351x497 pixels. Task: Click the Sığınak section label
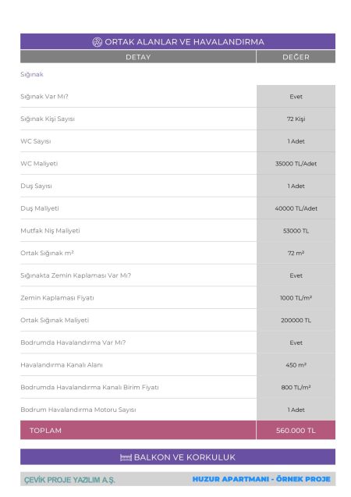point(32,74)
